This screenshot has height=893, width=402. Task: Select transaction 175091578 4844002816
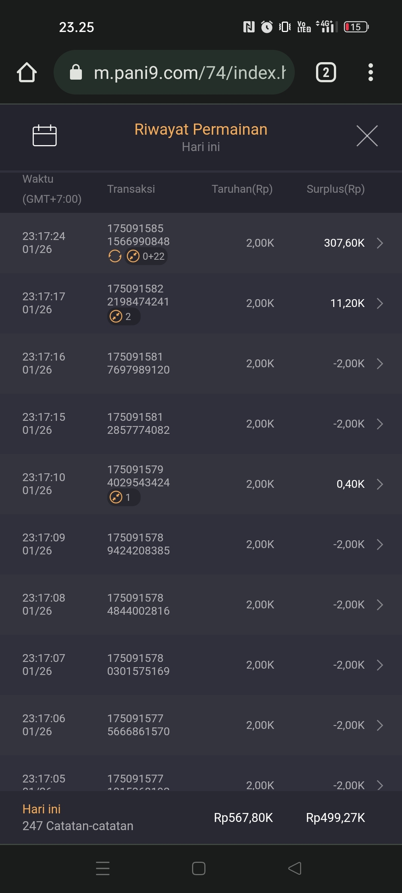(x=138, y=605)
